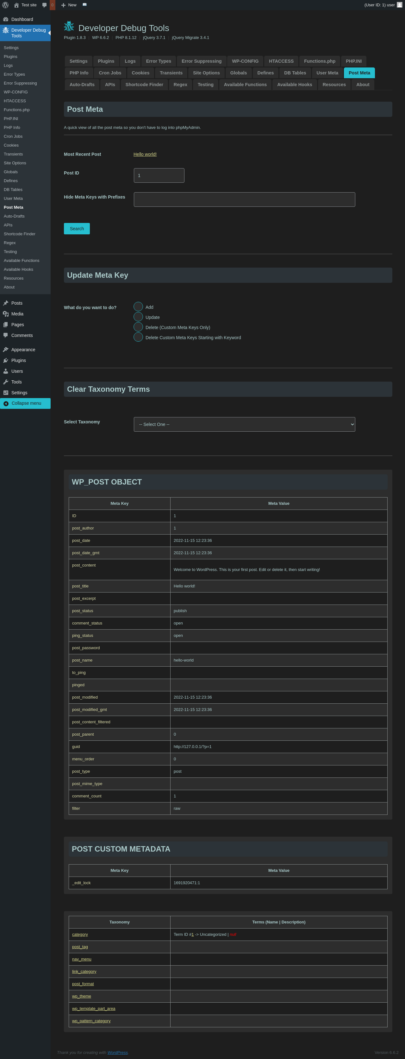Image resolution: width=405 pixels, height=1059 pixels.
Task: Switch to the User Meta tab
Action: coord(327,73)
